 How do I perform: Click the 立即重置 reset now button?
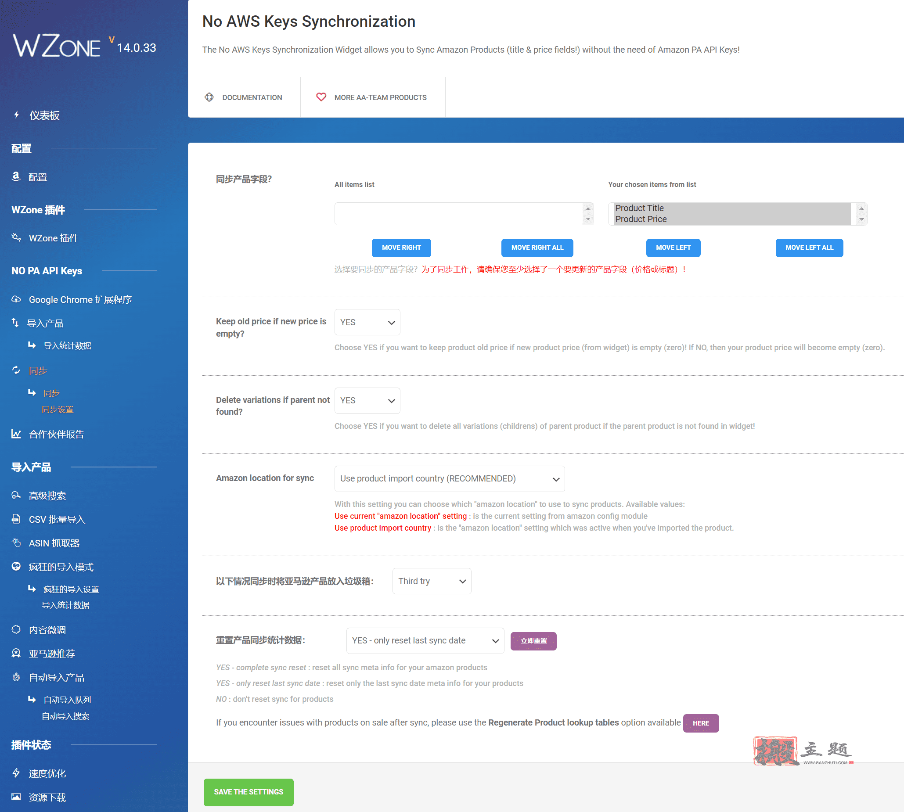pos(533,641)
